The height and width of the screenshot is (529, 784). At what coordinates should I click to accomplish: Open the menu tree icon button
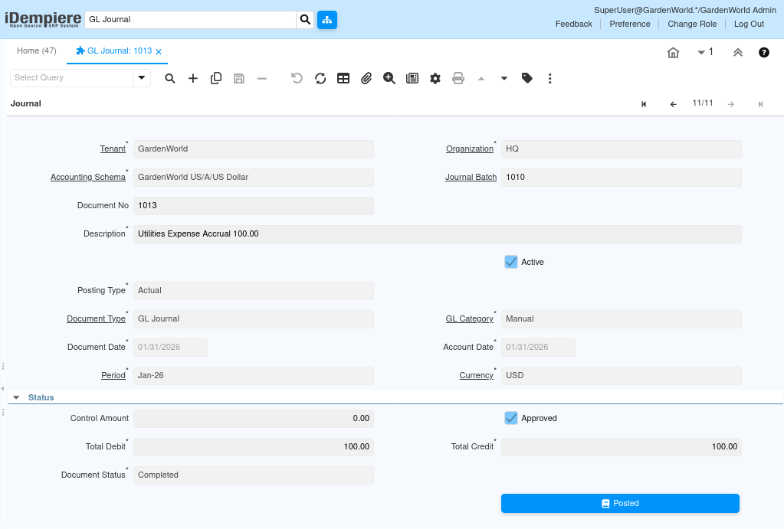327,20
